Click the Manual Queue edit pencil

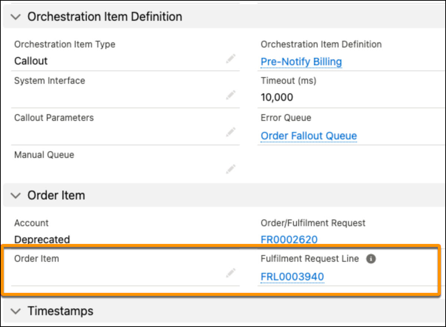(x=230, y=169)
